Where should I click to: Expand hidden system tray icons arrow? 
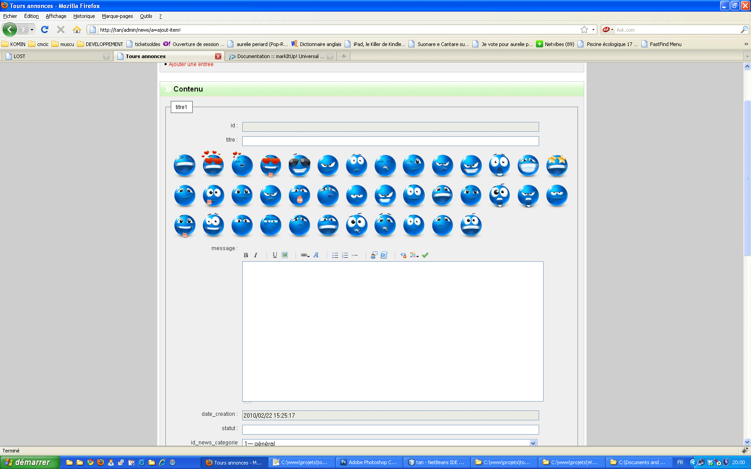pyautogui.click(x=693, y=462)
